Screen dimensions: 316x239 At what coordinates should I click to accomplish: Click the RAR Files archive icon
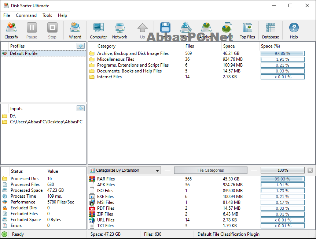coord(92,179)
